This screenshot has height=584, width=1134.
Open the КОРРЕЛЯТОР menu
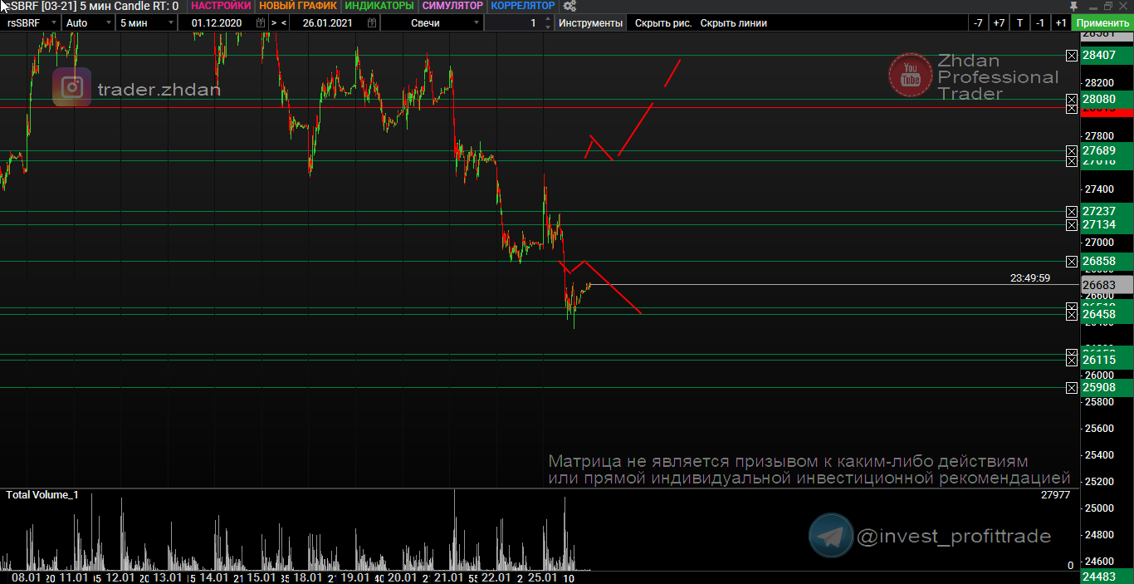pyautogui.click(x=523, y=6)
